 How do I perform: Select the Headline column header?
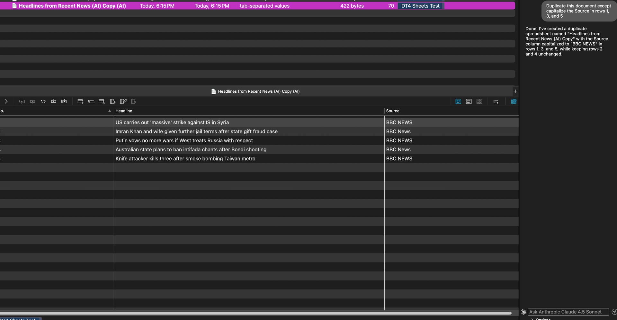tap(124, 111)
